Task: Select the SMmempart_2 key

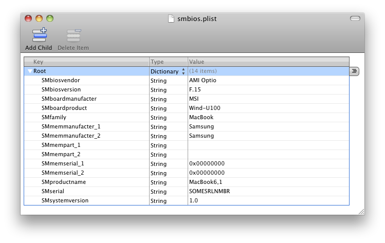Action: pos(61,155)
